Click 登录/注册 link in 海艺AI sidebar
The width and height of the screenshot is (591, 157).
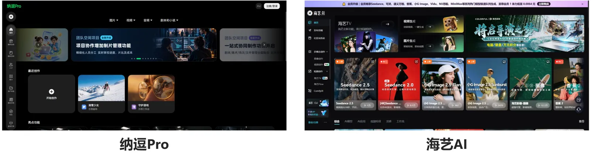pyautogui.click(x=313, y=122)
